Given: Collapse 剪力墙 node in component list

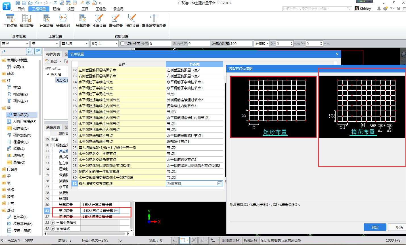Looking at the screenshot, I should (48, 74).
